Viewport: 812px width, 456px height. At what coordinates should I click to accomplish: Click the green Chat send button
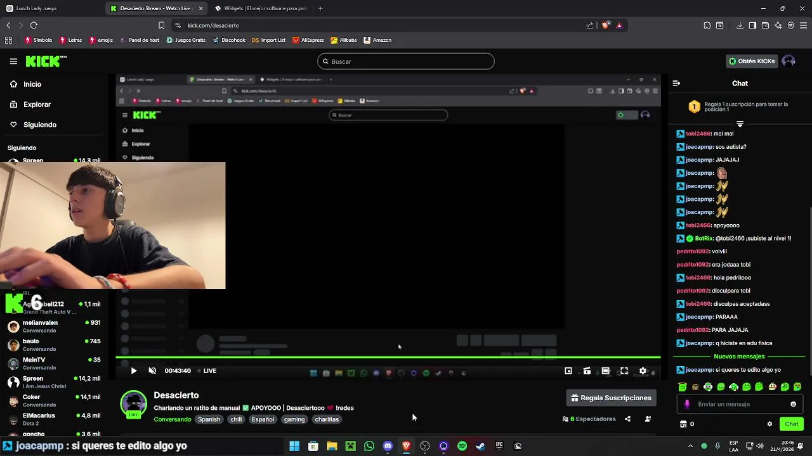pos(791,424)
